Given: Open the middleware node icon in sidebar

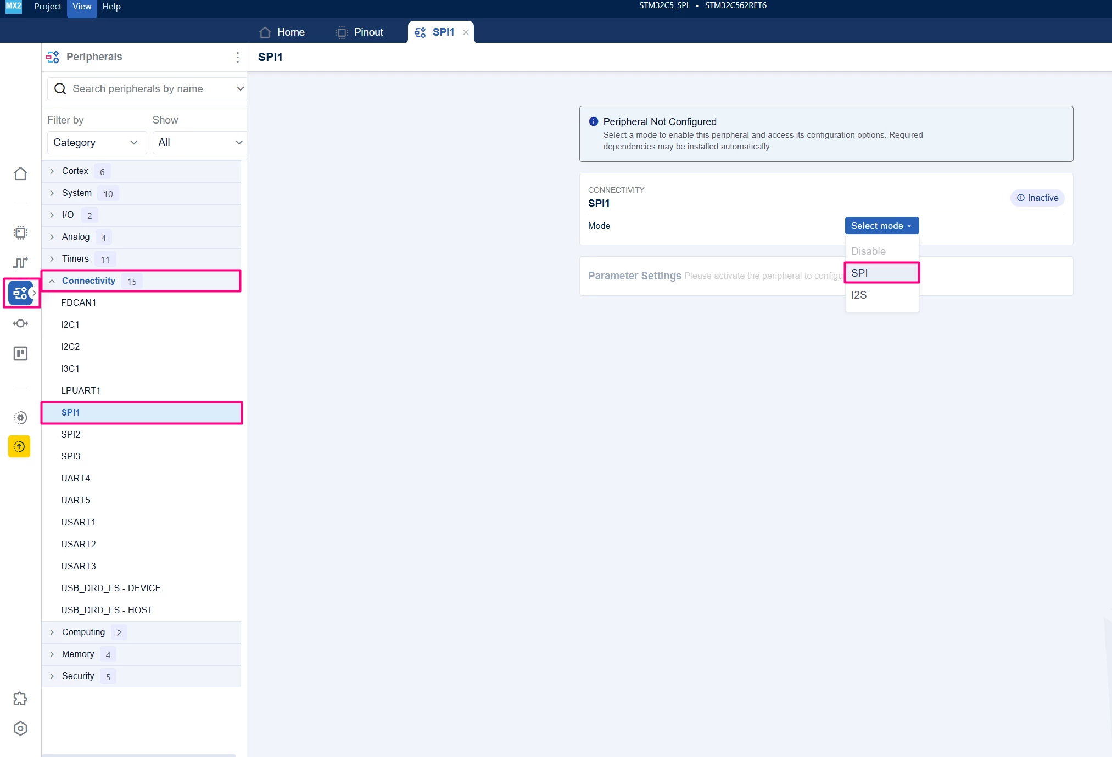Looking at the screenshot, I should click(x=20, y=323).
